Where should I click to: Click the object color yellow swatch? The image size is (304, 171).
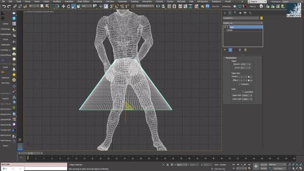(x=261, y=18)
